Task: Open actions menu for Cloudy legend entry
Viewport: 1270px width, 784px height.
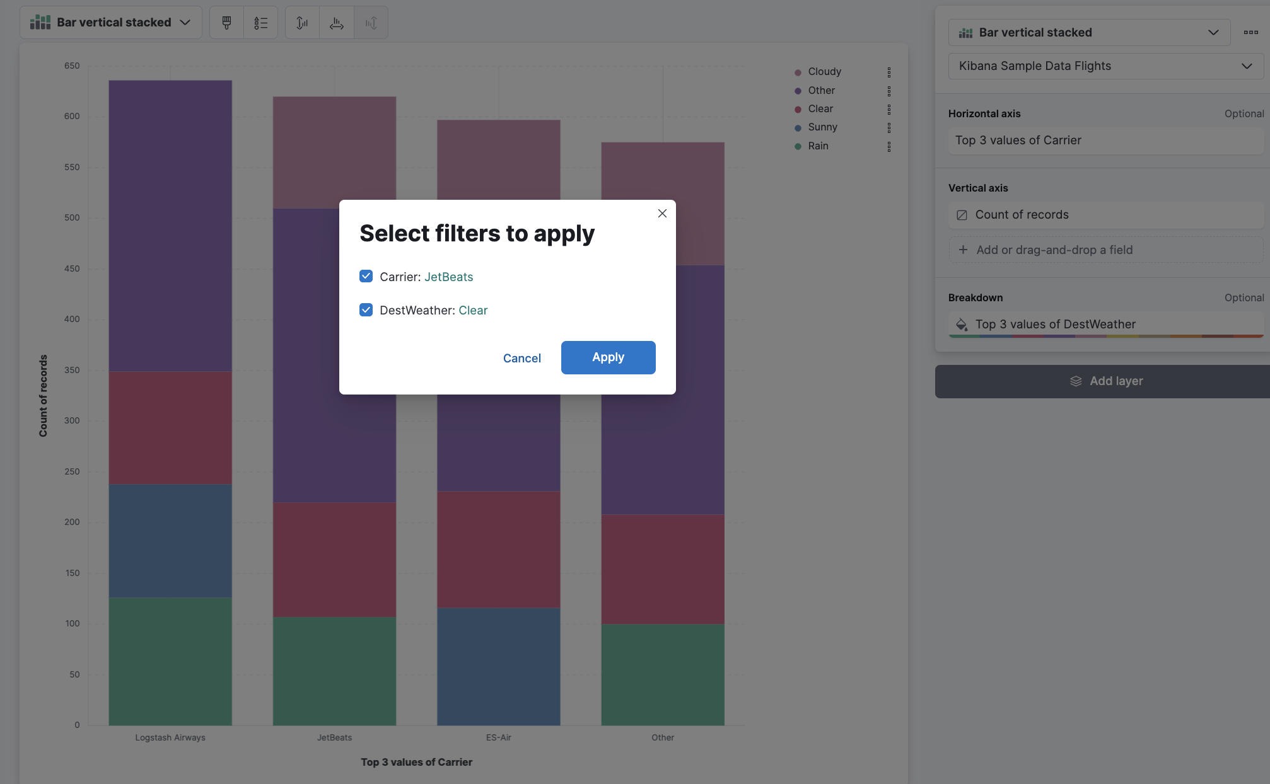Action: 889,71
